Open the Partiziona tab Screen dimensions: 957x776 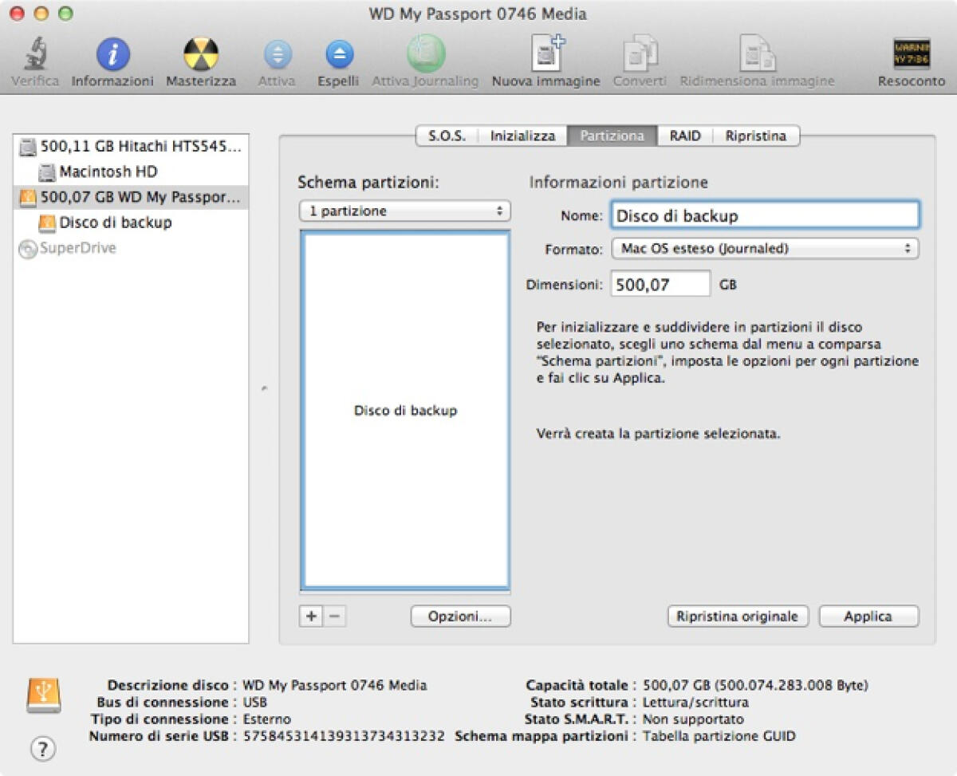tap(612, 136)
